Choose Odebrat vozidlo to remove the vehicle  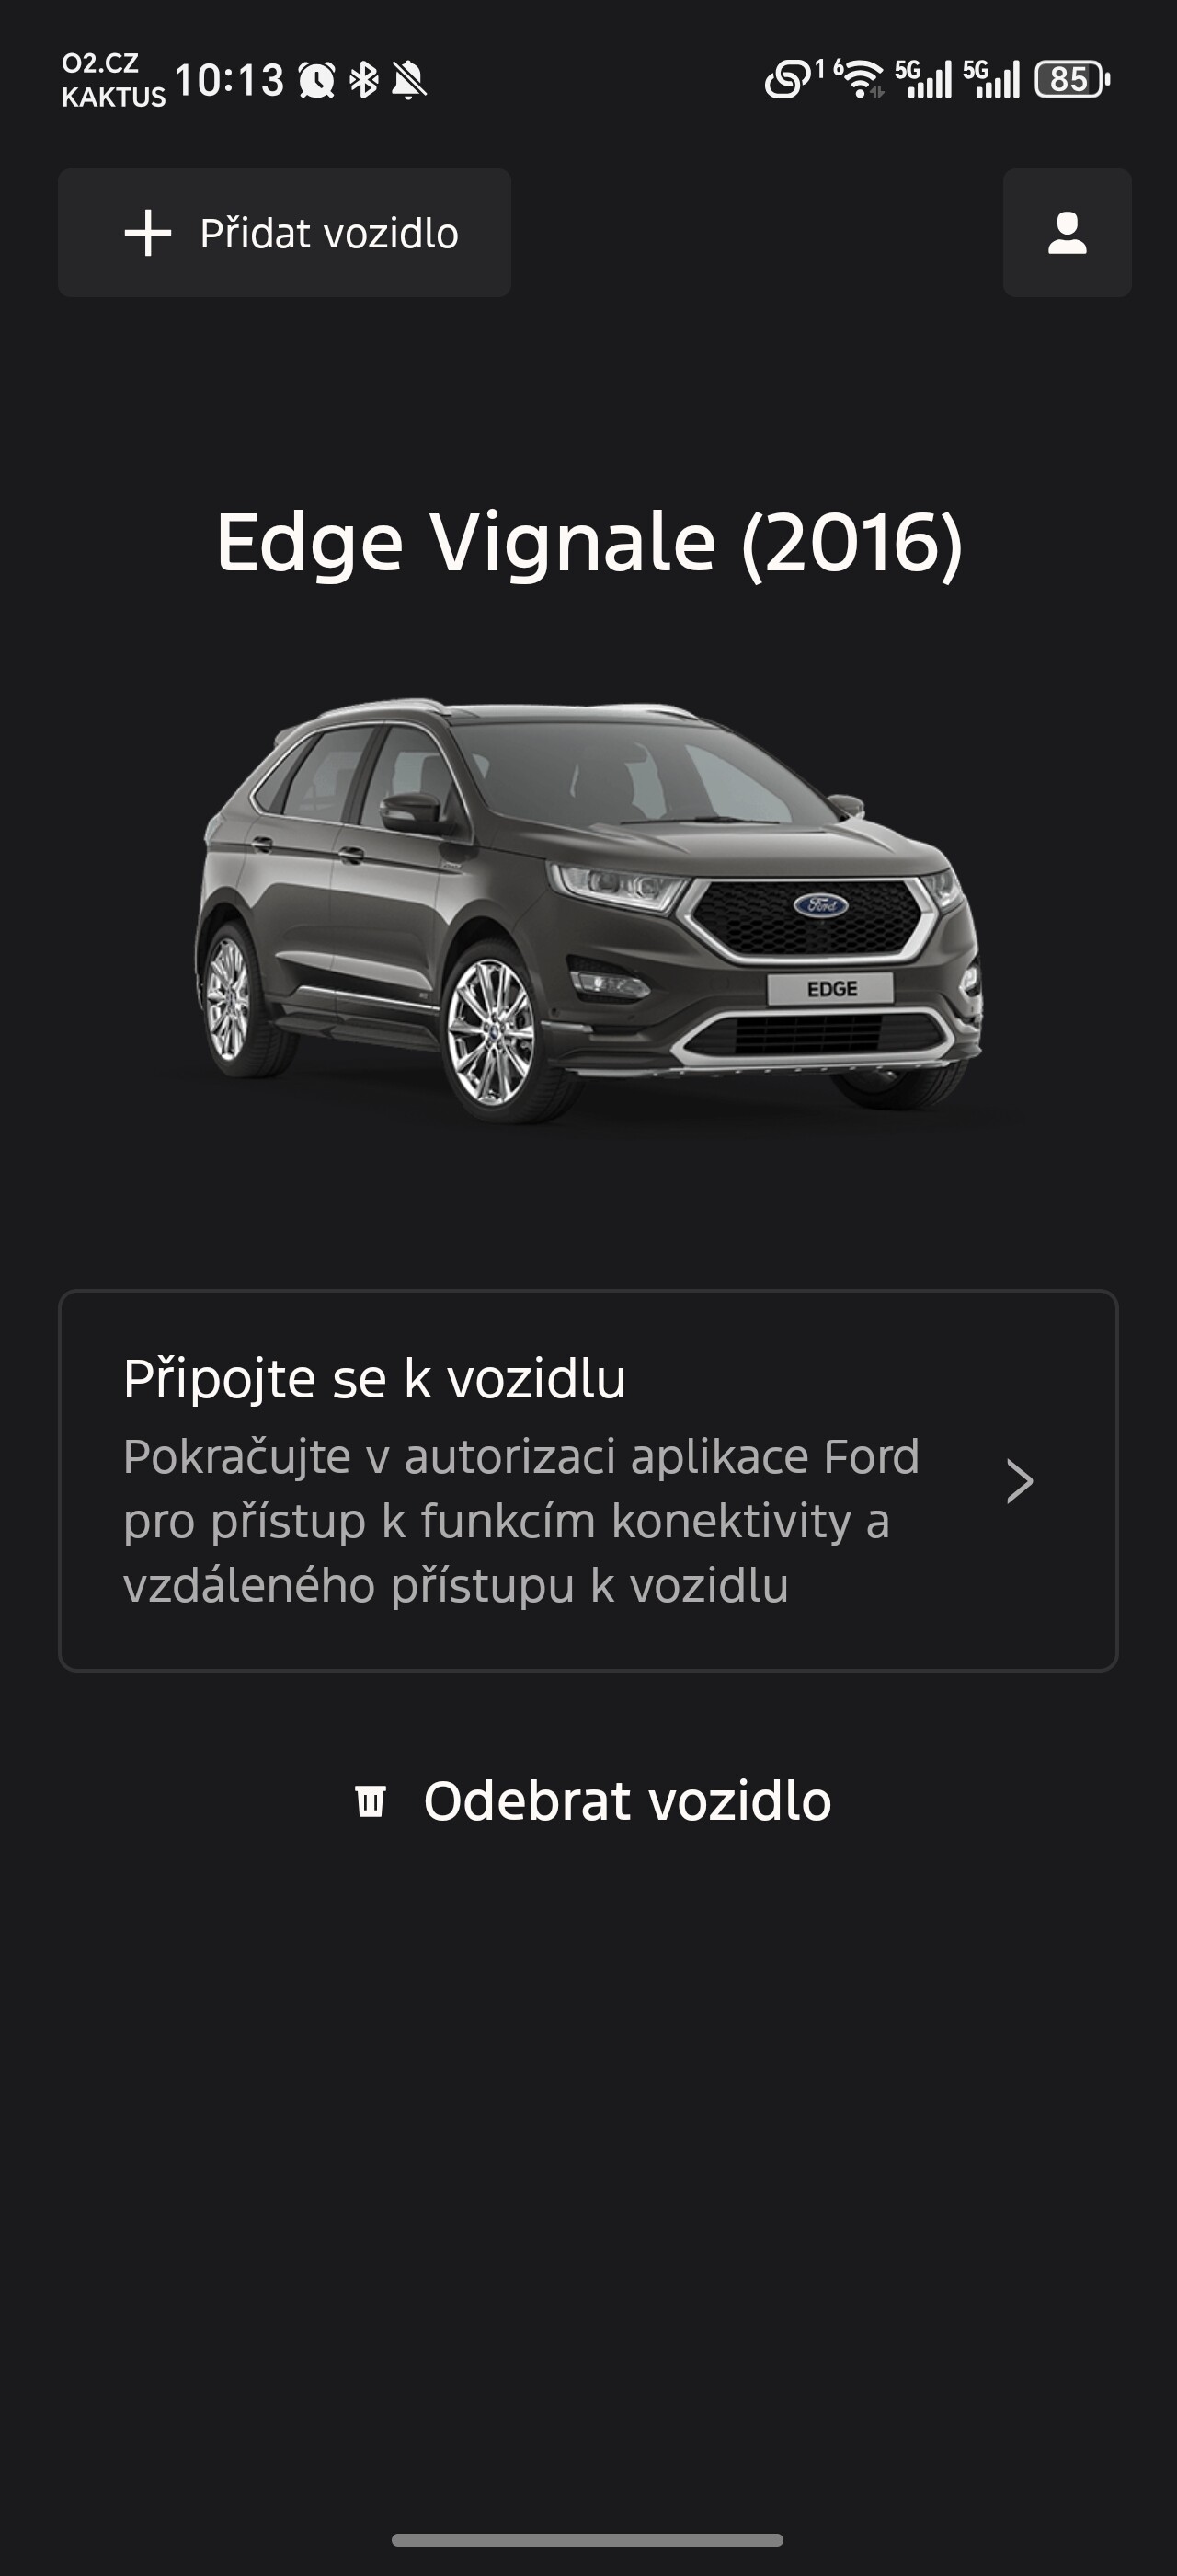coord(592,1801)
